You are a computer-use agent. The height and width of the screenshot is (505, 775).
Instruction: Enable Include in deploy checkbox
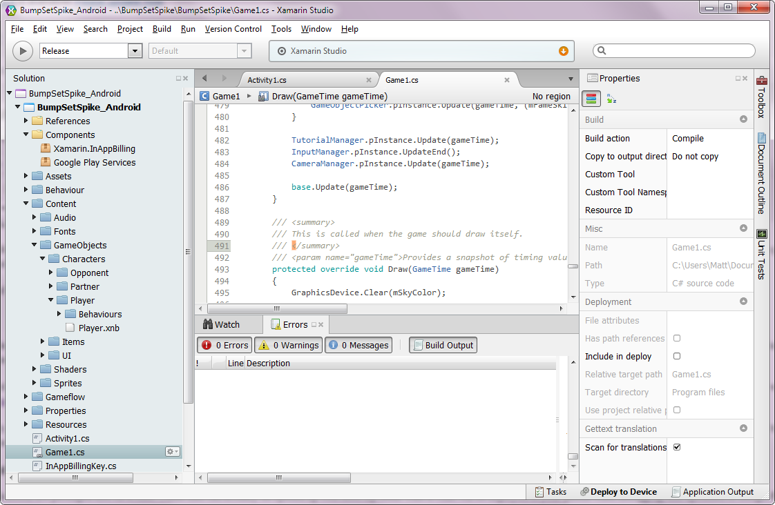point(677,356)
